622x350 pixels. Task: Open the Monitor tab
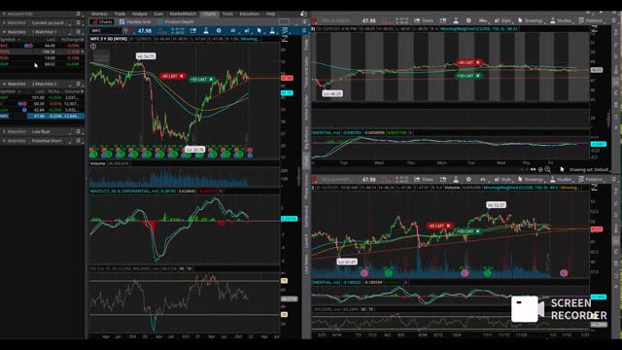pos(99,14)
